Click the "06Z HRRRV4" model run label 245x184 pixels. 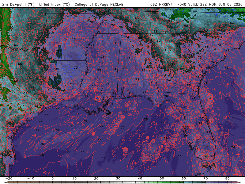[x=161, y=4]
